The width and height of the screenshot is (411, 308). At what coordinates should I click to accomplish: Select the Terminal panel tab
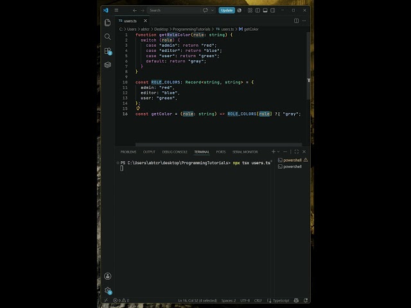tap(202, 152)
